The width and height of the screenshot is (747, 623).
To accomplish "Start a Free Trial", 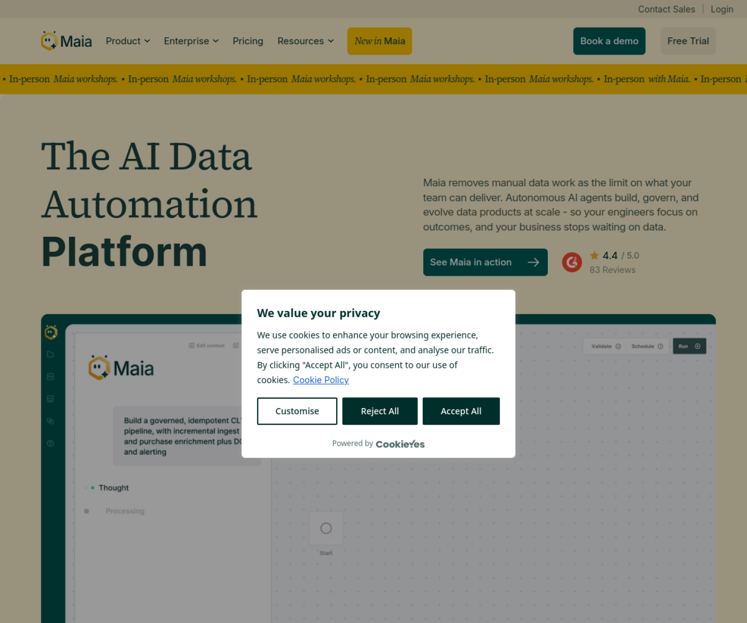I will [688, 41].
